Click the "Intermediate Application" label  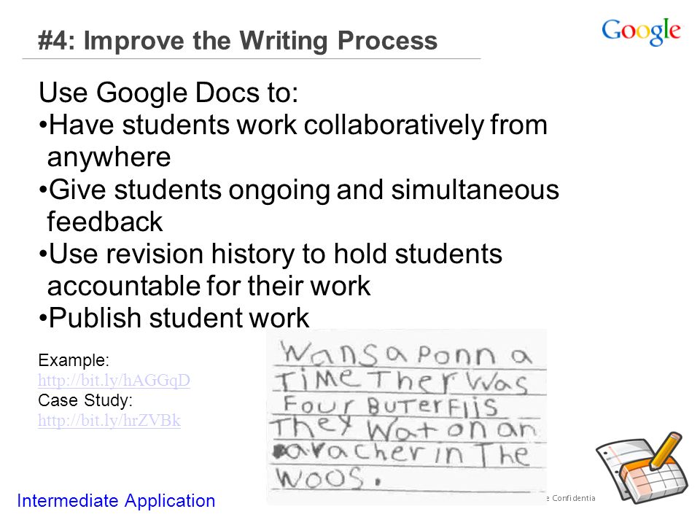tap(116, 501)
